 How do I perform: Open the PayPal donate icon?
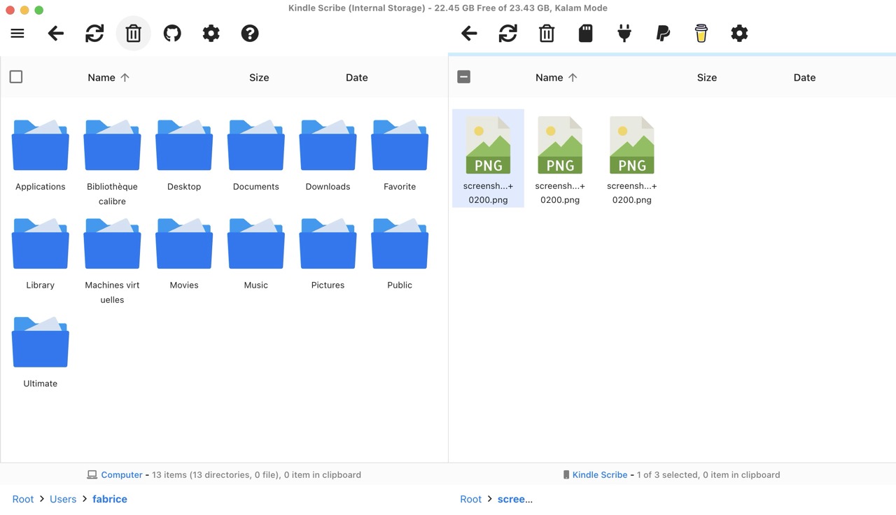(x=663, y=33)
